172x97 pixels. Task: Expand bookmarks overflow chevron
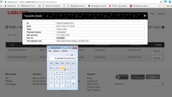[x=160, y=6]
